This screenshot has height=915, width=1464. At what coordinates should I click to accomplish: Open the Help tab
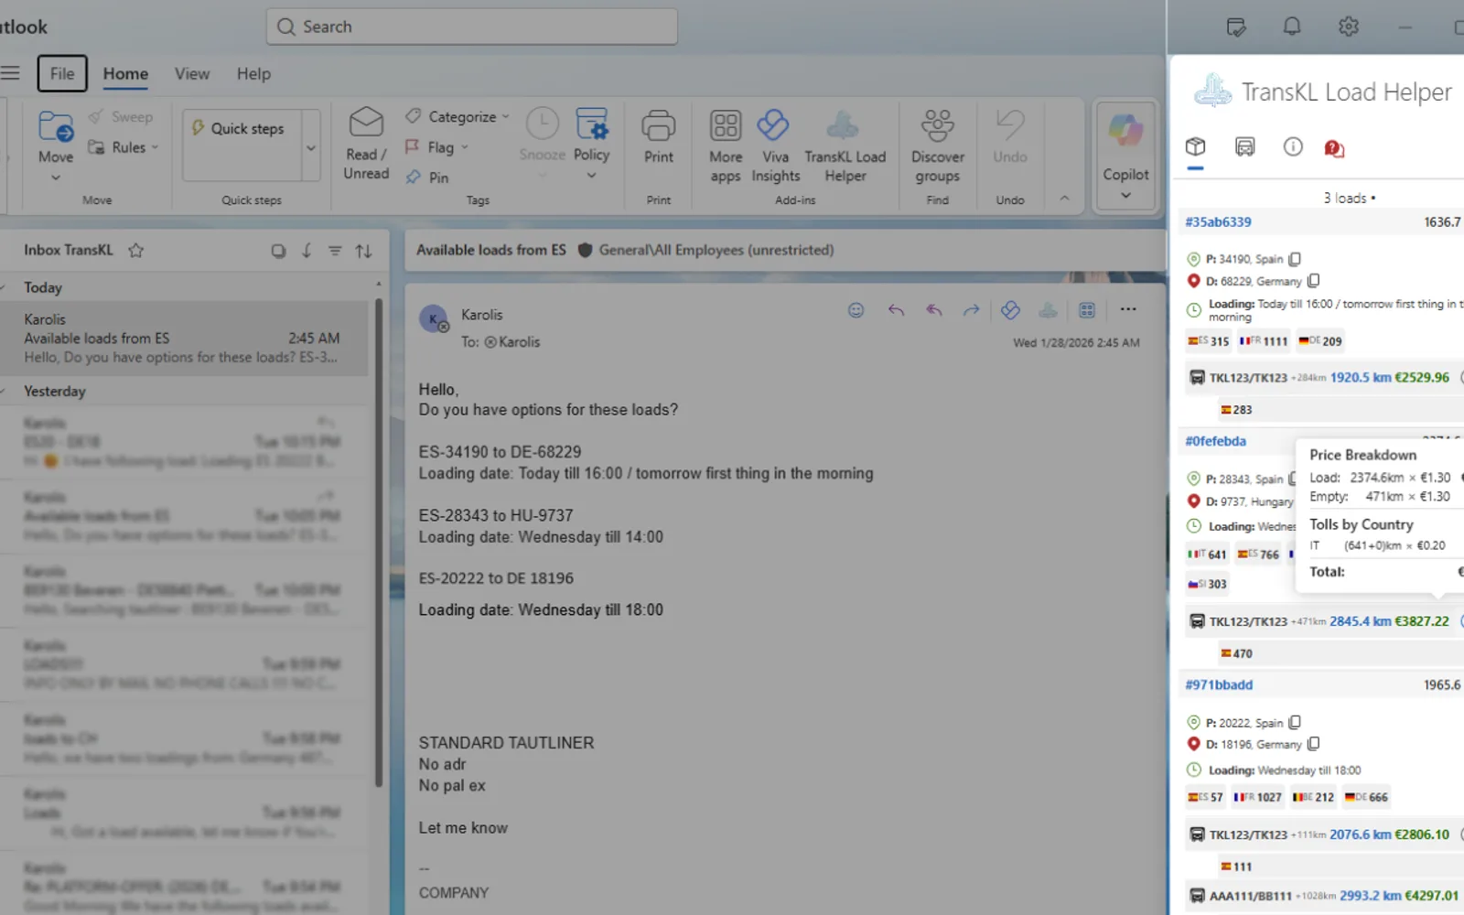253,73
